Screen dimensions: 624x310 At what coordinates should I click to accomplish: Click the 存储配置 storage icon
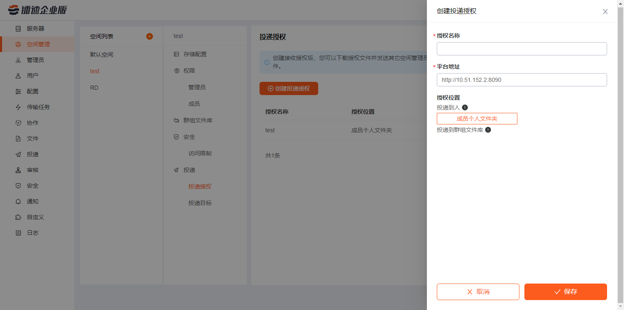point(176,54)
